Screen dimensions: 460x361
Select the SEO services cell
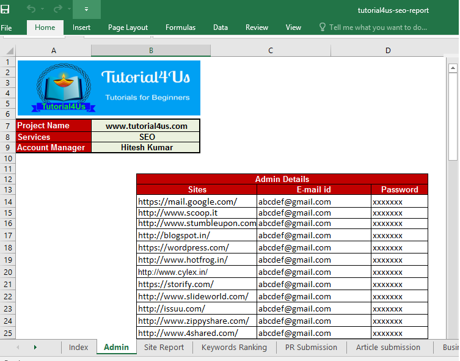[146, 137]
